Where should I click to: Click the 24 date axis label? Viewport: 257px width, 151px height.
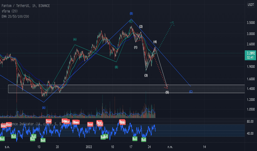click(149, 147)
